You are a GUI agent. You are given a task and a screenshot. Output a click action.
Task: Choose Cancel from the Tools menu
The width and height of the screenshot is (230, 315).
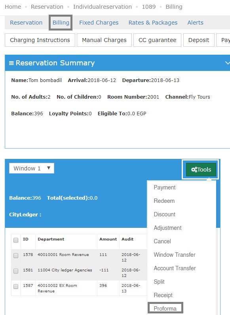tap(162, 241)
